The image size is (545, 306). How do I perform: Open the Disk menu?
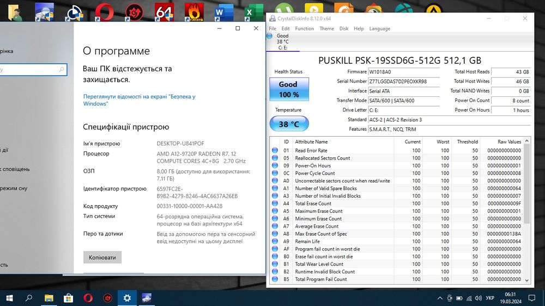coord(344,28)
